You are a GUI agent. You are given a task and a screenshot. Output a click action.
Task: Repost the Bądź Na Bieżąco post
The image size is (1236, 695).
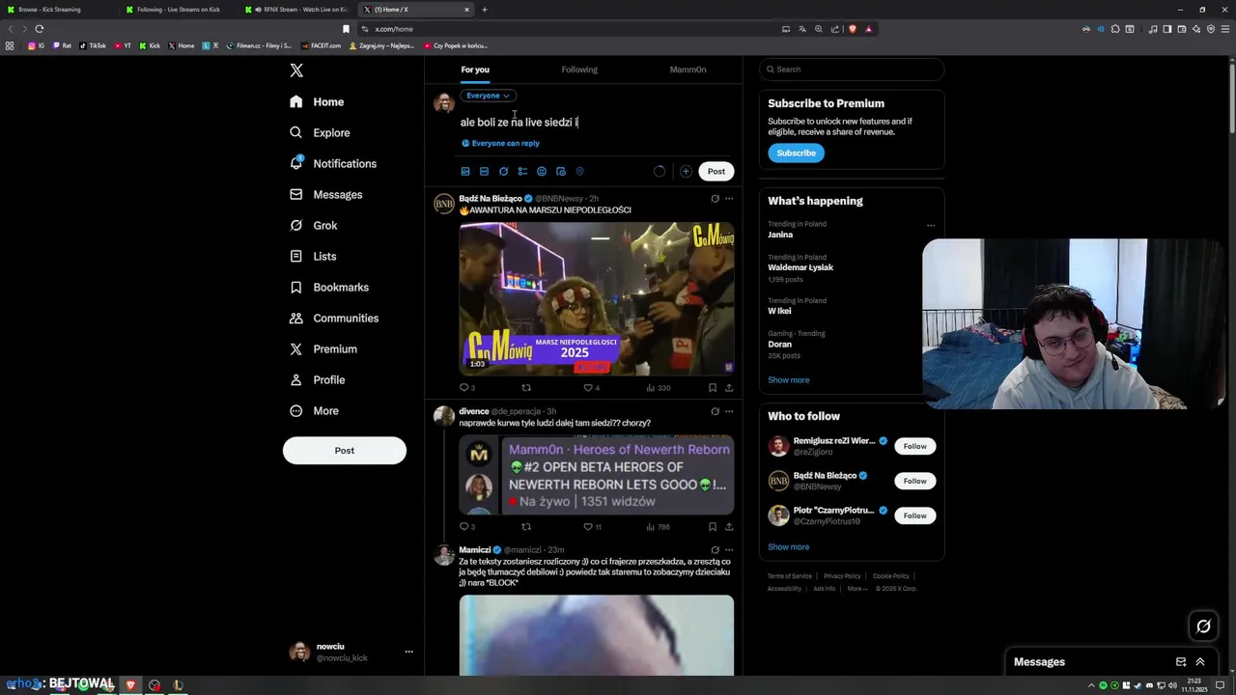tap(526, 388)
